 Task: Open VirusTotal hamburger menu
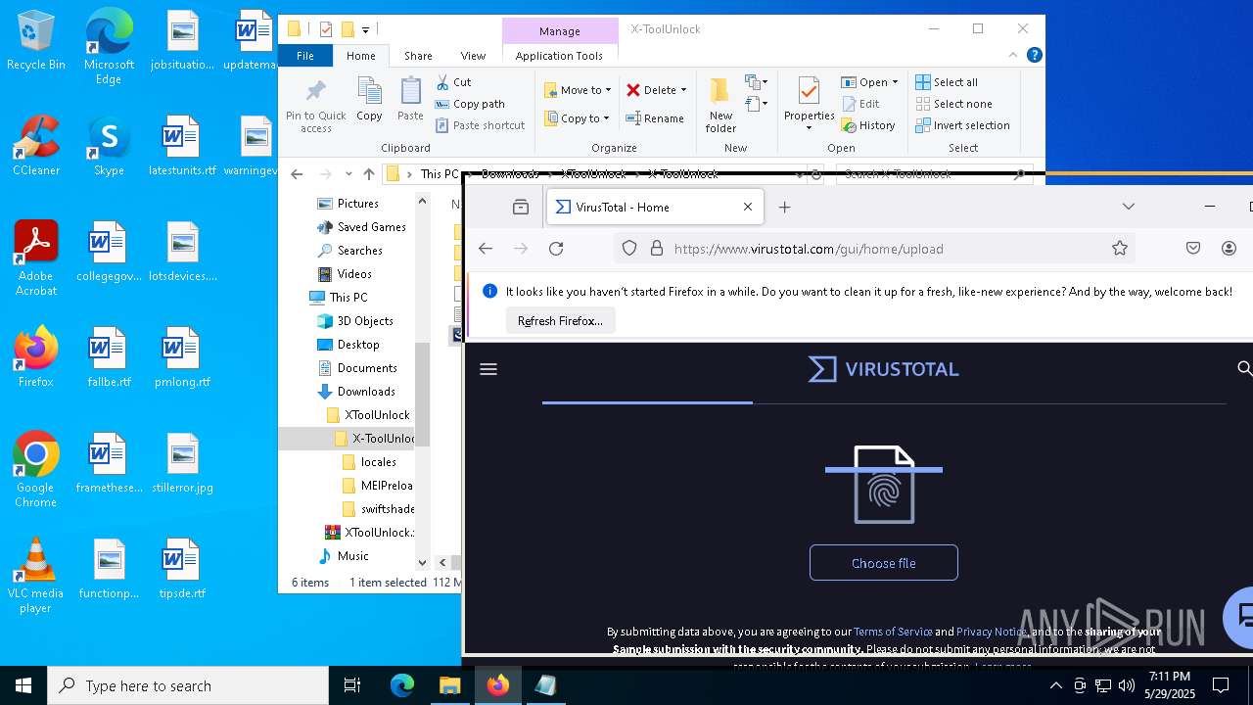tap(488, 369)
